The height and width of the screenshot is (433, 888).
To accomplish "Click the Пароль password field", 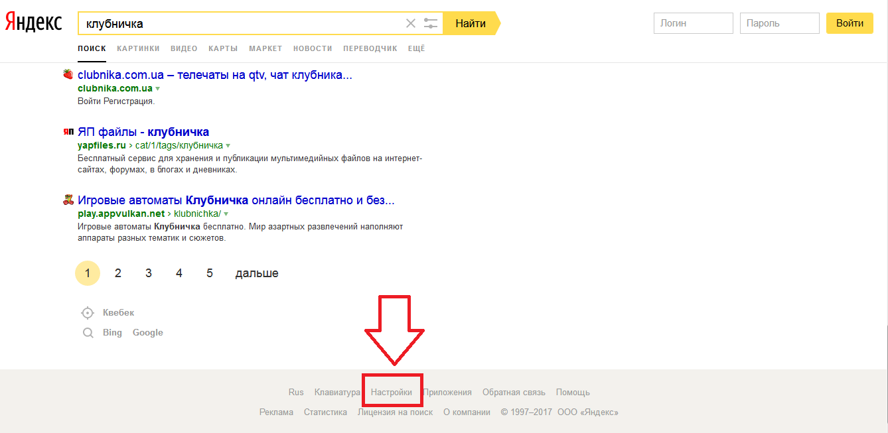I will click(779, 23).
